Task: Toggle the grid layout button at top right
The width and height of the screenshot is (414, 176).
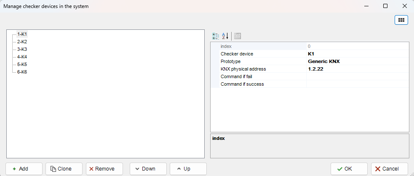Action: pyautogui.click(x=401, y=20)
